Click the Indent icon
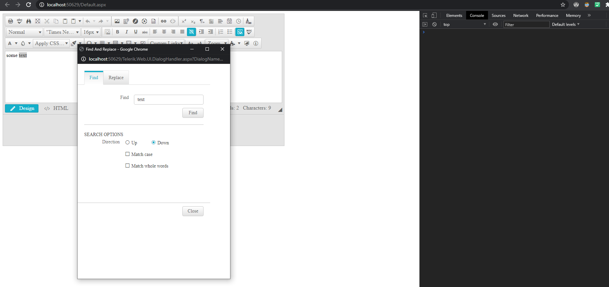This screenshot has height=287, width=609. [x=201, y=32]
